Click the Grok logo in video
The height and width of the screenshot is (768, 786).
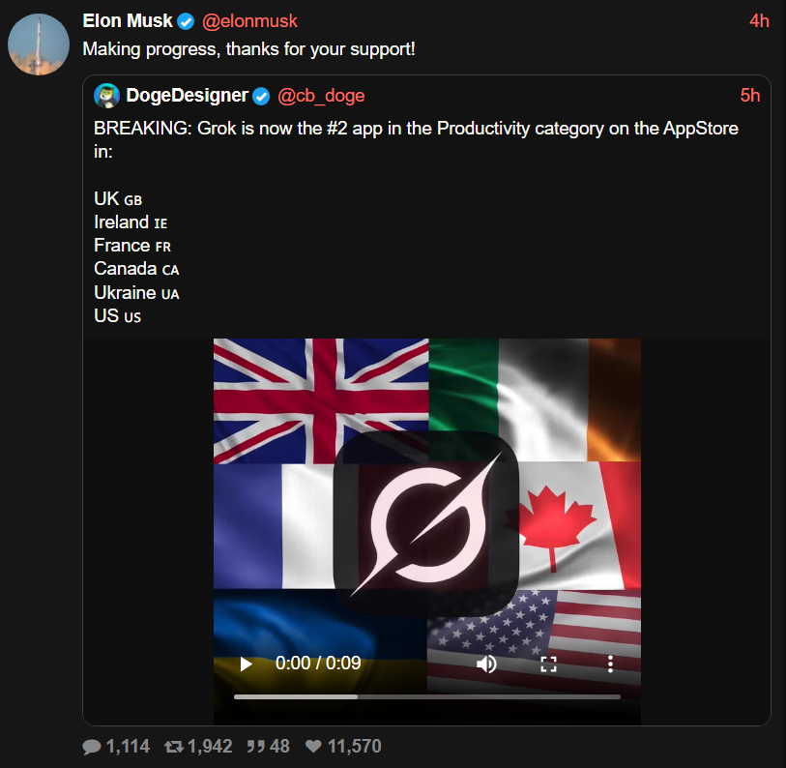pos(426,523)
